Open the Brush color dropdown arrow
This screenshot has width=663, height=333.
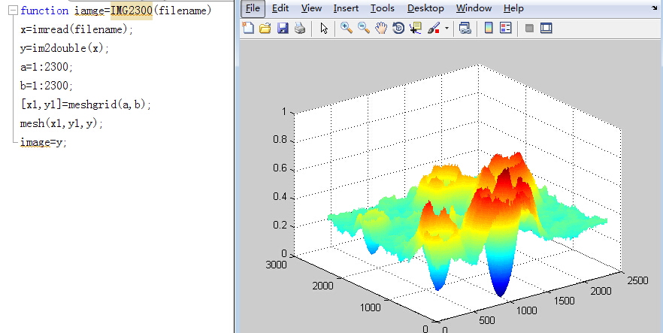coord(447,29)
